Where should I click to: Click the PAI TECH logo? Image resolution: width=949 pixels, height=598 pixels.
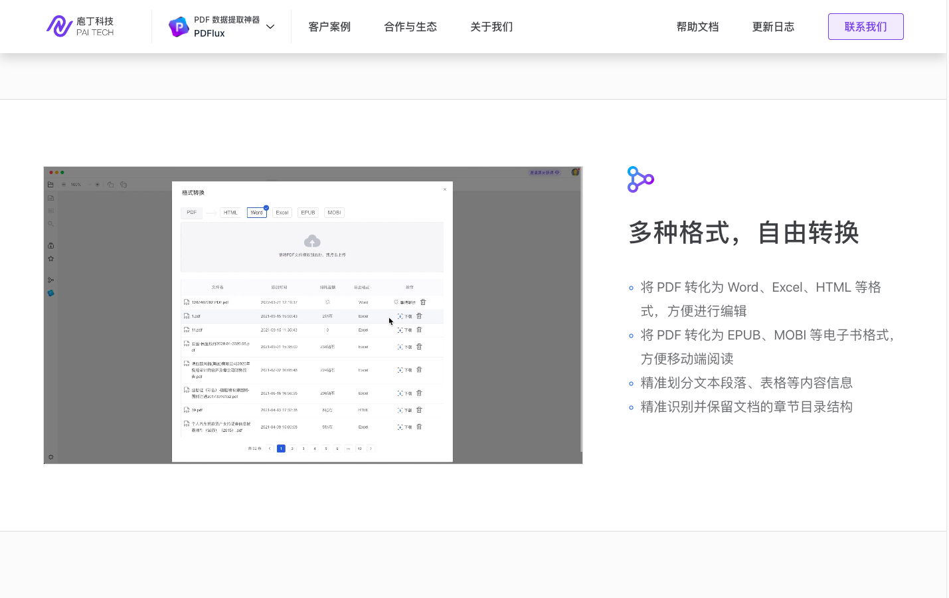pyautogui.click(x=80, y=27)
